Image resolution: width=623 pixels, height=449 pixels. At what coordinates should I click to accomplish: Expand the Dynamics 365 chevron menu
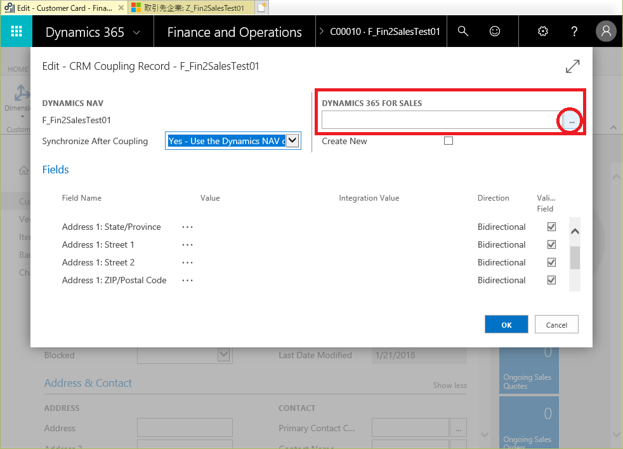(x=136, y=32)
